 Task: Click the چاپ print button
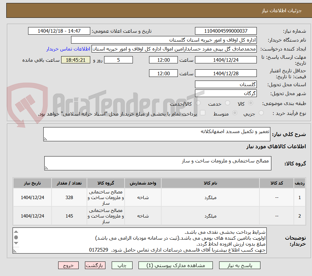tap(122, 265)
